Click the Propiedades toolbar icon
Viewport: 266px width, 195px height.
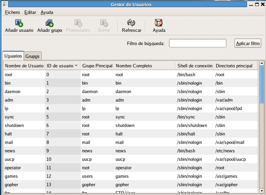tap(78, 23)
